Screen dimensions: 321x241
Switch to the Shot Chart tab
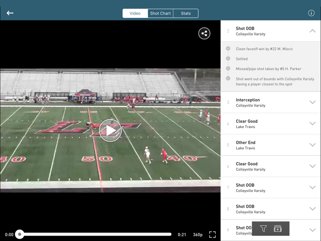(160, 13)
